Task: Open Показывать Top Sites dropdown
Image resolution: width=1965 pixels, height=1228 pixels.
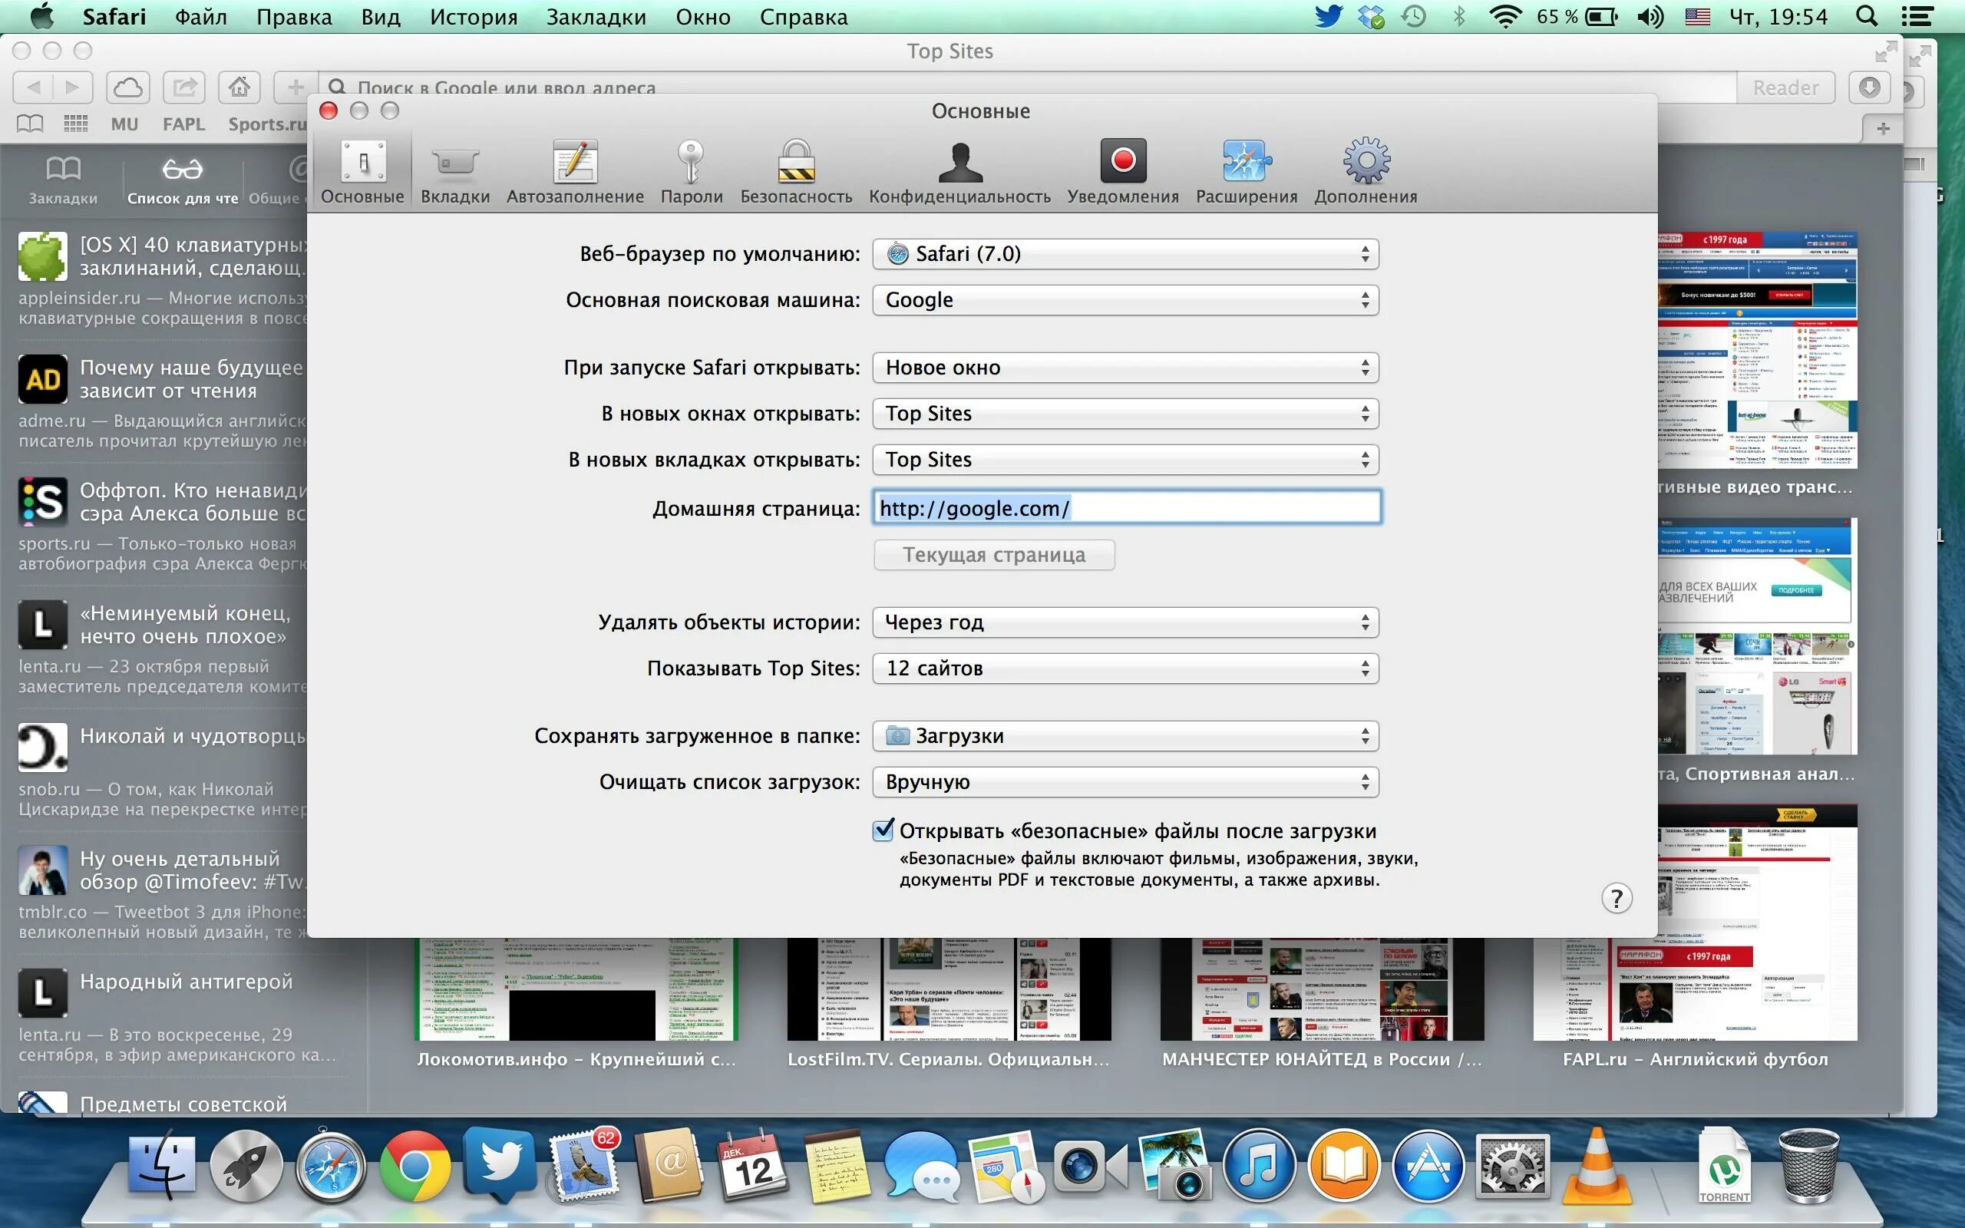Action: point(1125,668)
